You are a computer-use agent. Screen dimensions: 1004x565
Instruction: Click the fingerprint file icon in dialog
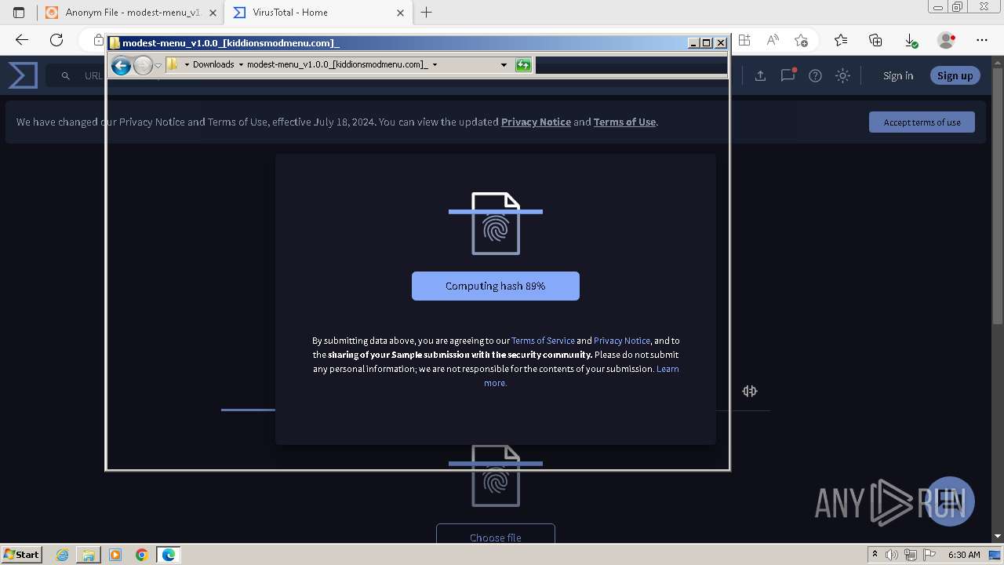pos(496,224)
